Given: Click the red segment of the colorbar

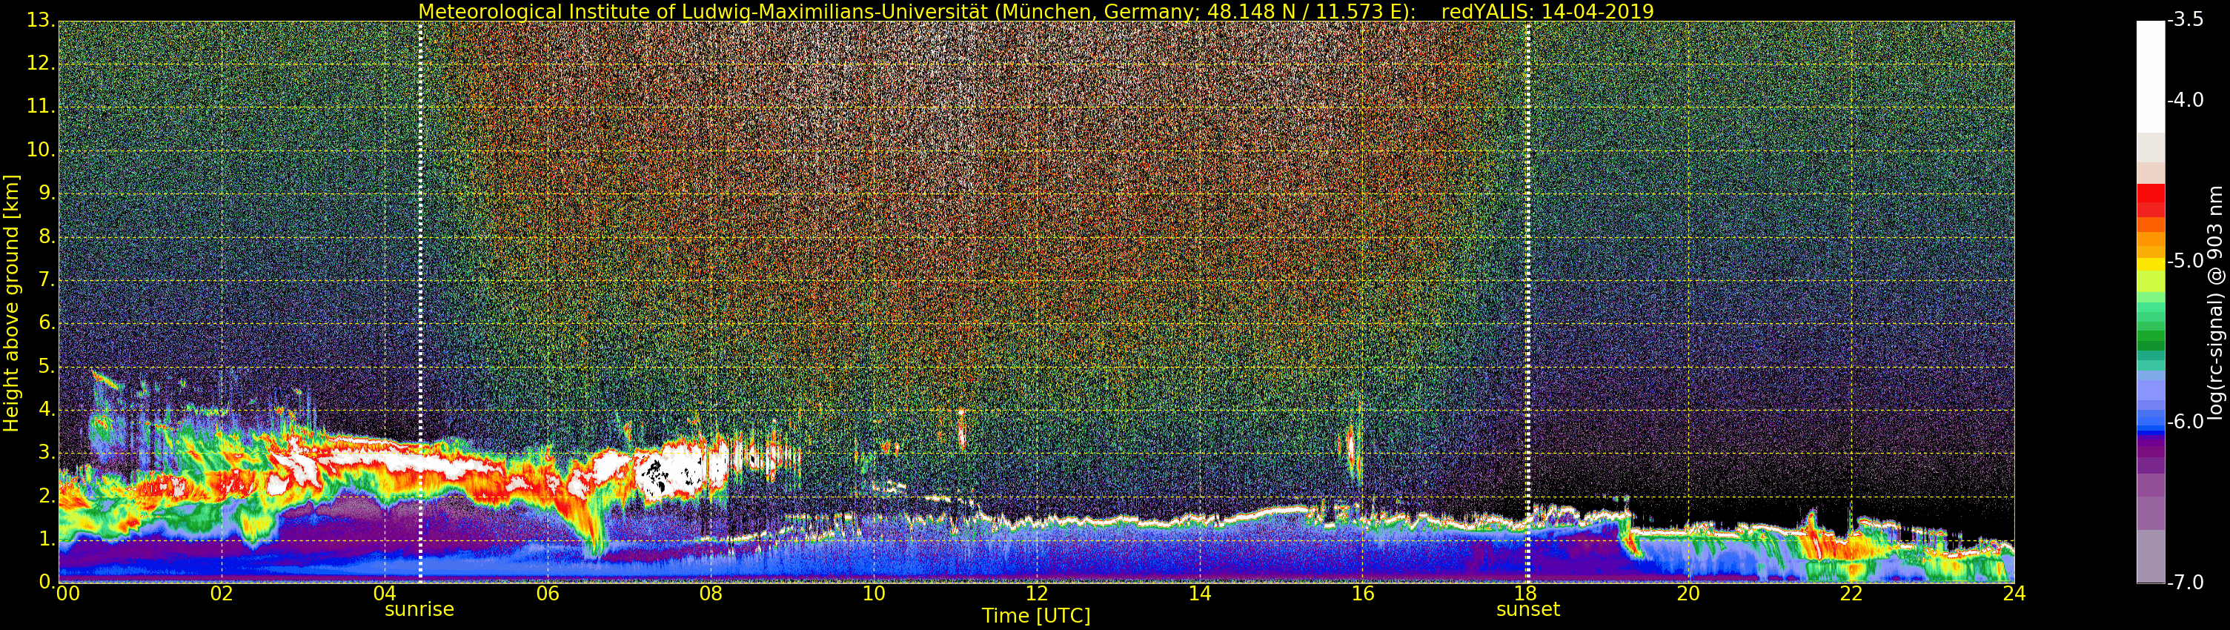Looking at the screenshot, I should click(x=2151, y=200).
